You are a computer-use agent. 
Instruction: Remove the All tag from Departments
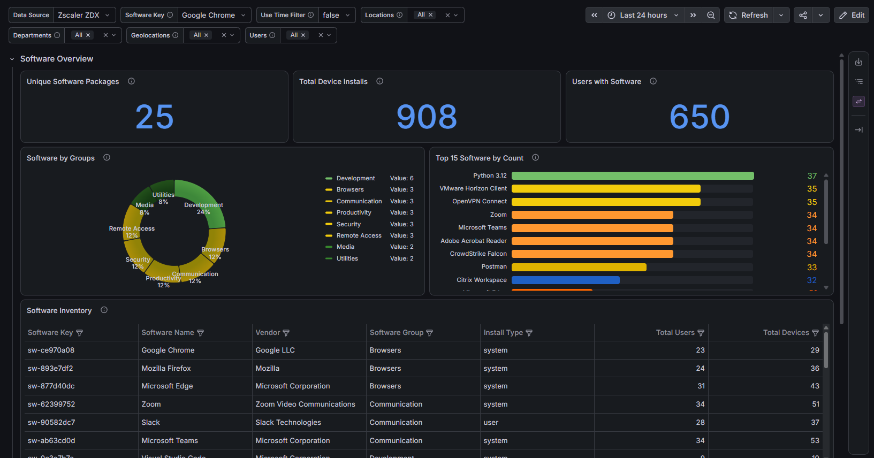(88, 35)
